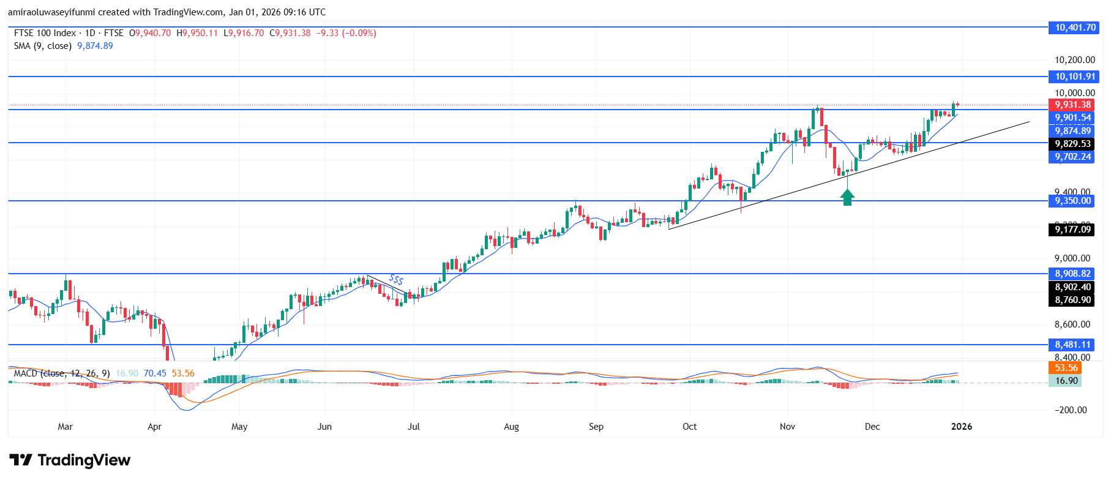
Task: Click the black 8,760.90 price label
Action: 1072,300
